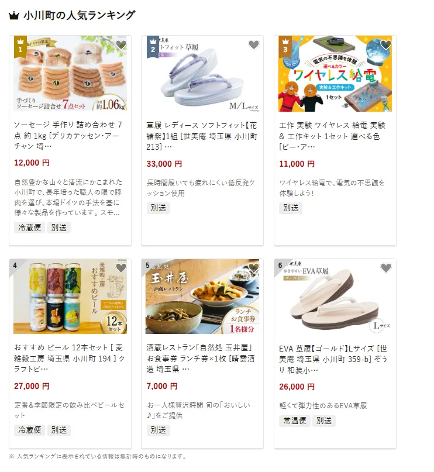Open wireless power kit product image
The height and width of the screenshot is (472, 434).
pyautogui.click(x=335, y=74)
